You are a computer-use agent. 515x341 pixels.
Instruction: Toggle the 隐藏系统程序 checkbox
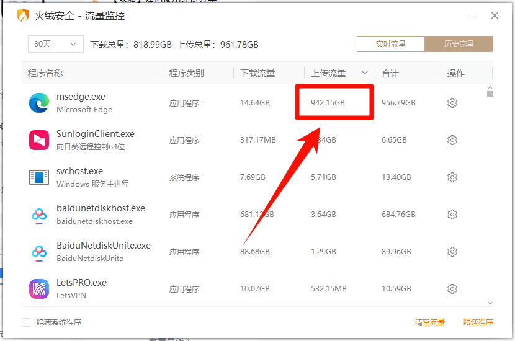pyautogui.click(x=26, y=322)
